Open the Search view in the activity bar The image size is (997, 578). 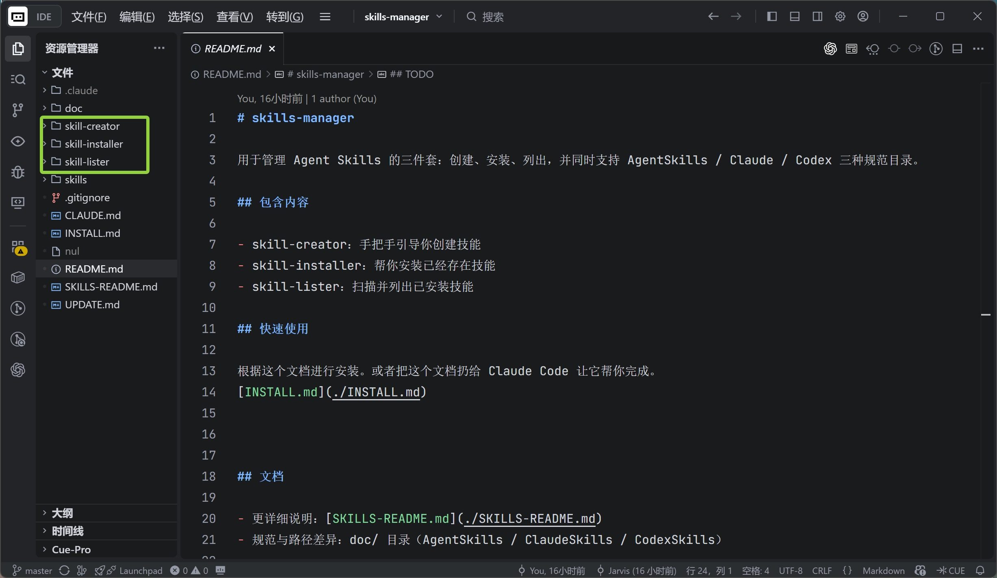[x=17, y=79]
